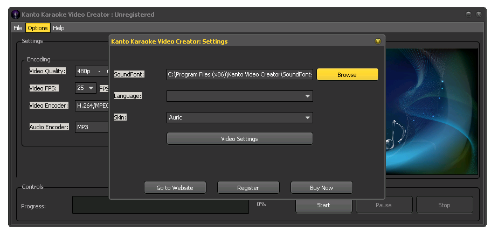
Task: Click the Go to Website button
Action: click(x=175, y=187)
